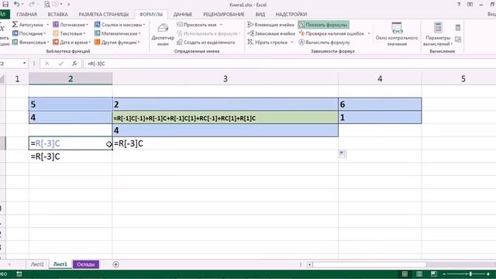Screen dimensions: 496x279
Task: Open the Диспетчер имен dialog
Action: (x=163, y=35)
